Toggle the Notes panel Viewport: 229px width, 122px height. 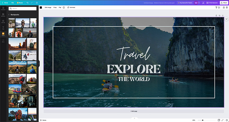(x=43, y=120)
